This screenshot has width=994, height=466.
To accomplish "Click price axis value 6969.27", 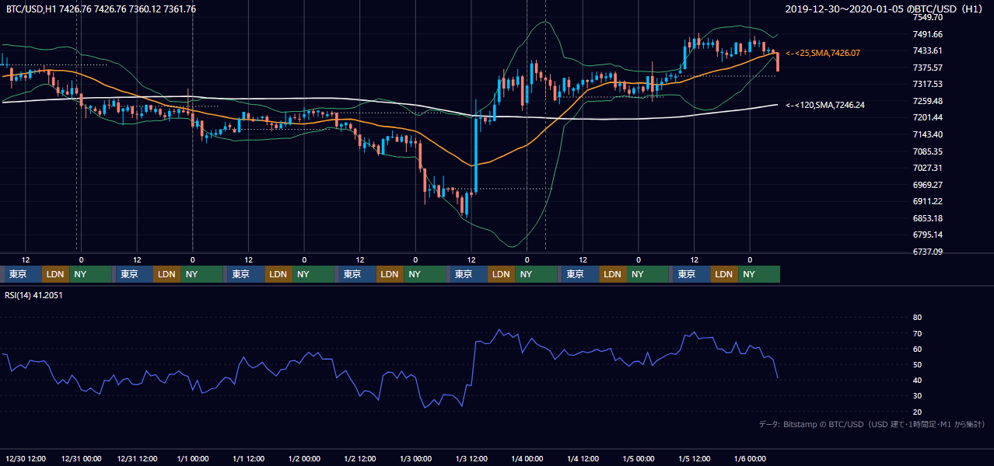I will click(928, 185).
